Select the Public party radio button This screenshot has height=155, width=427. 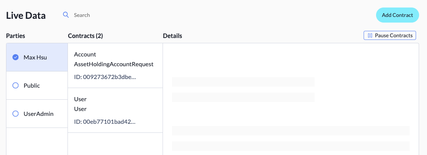point(15,85)
